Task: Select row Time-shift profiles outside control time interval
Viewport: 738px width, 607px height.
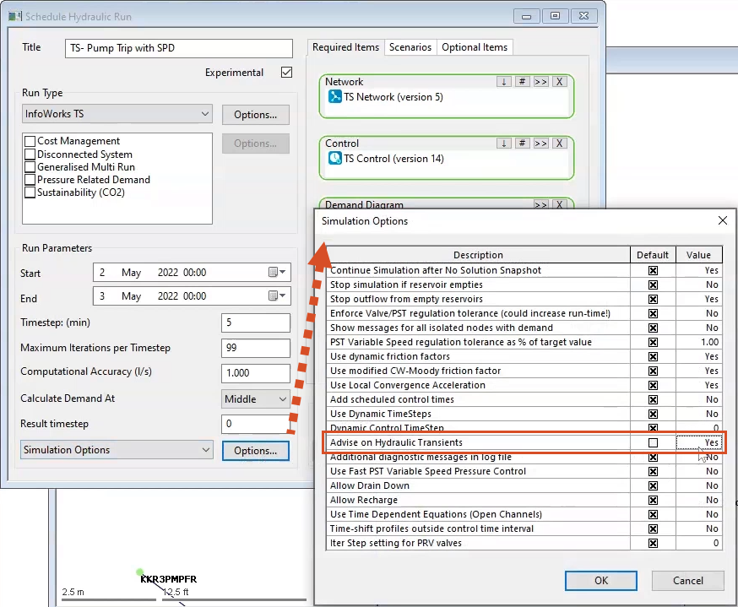Action: (524, 528)
